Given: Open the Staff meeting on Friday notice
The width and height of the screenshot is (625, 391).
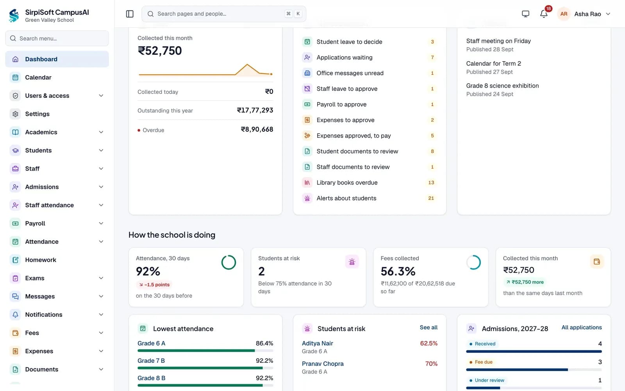Looking at the screenshot, I should tap(498, 41).
